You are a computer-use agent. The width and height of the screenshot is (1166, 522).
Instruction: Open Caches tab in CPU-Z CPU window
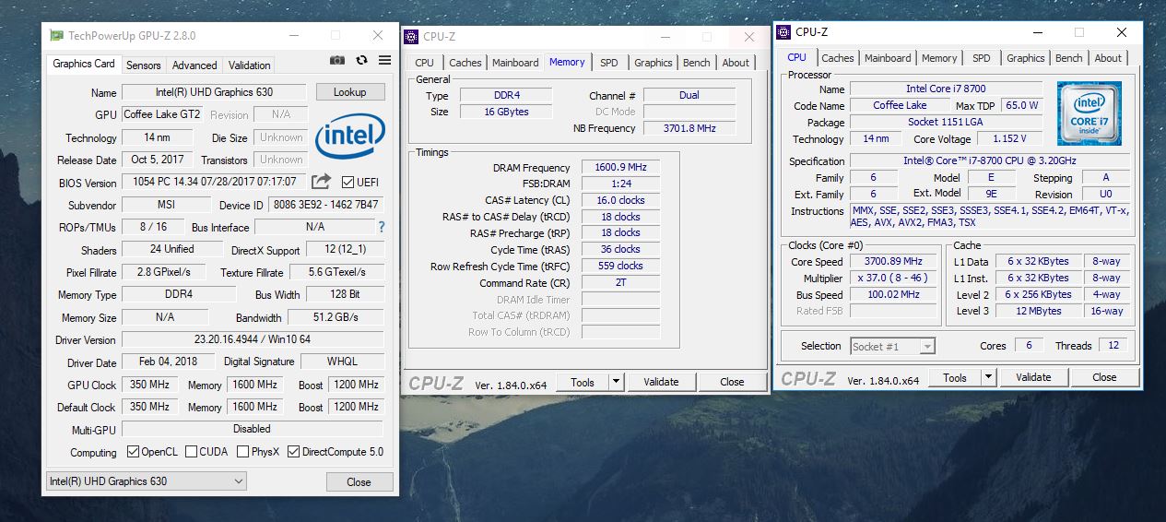point(838,58)
